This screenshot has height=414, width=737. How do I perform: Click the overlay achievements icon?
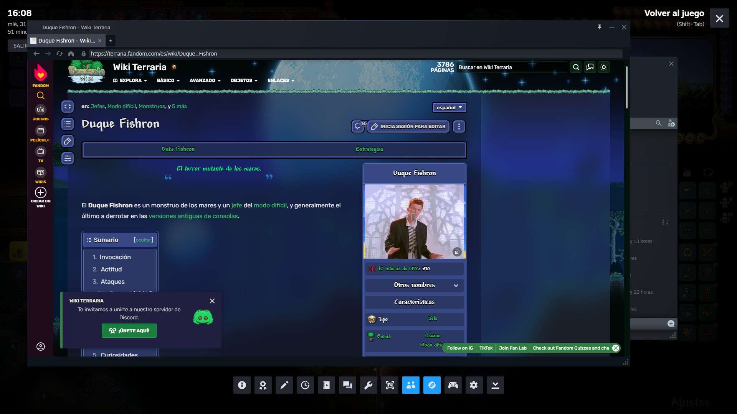click(x=263, y=385)
